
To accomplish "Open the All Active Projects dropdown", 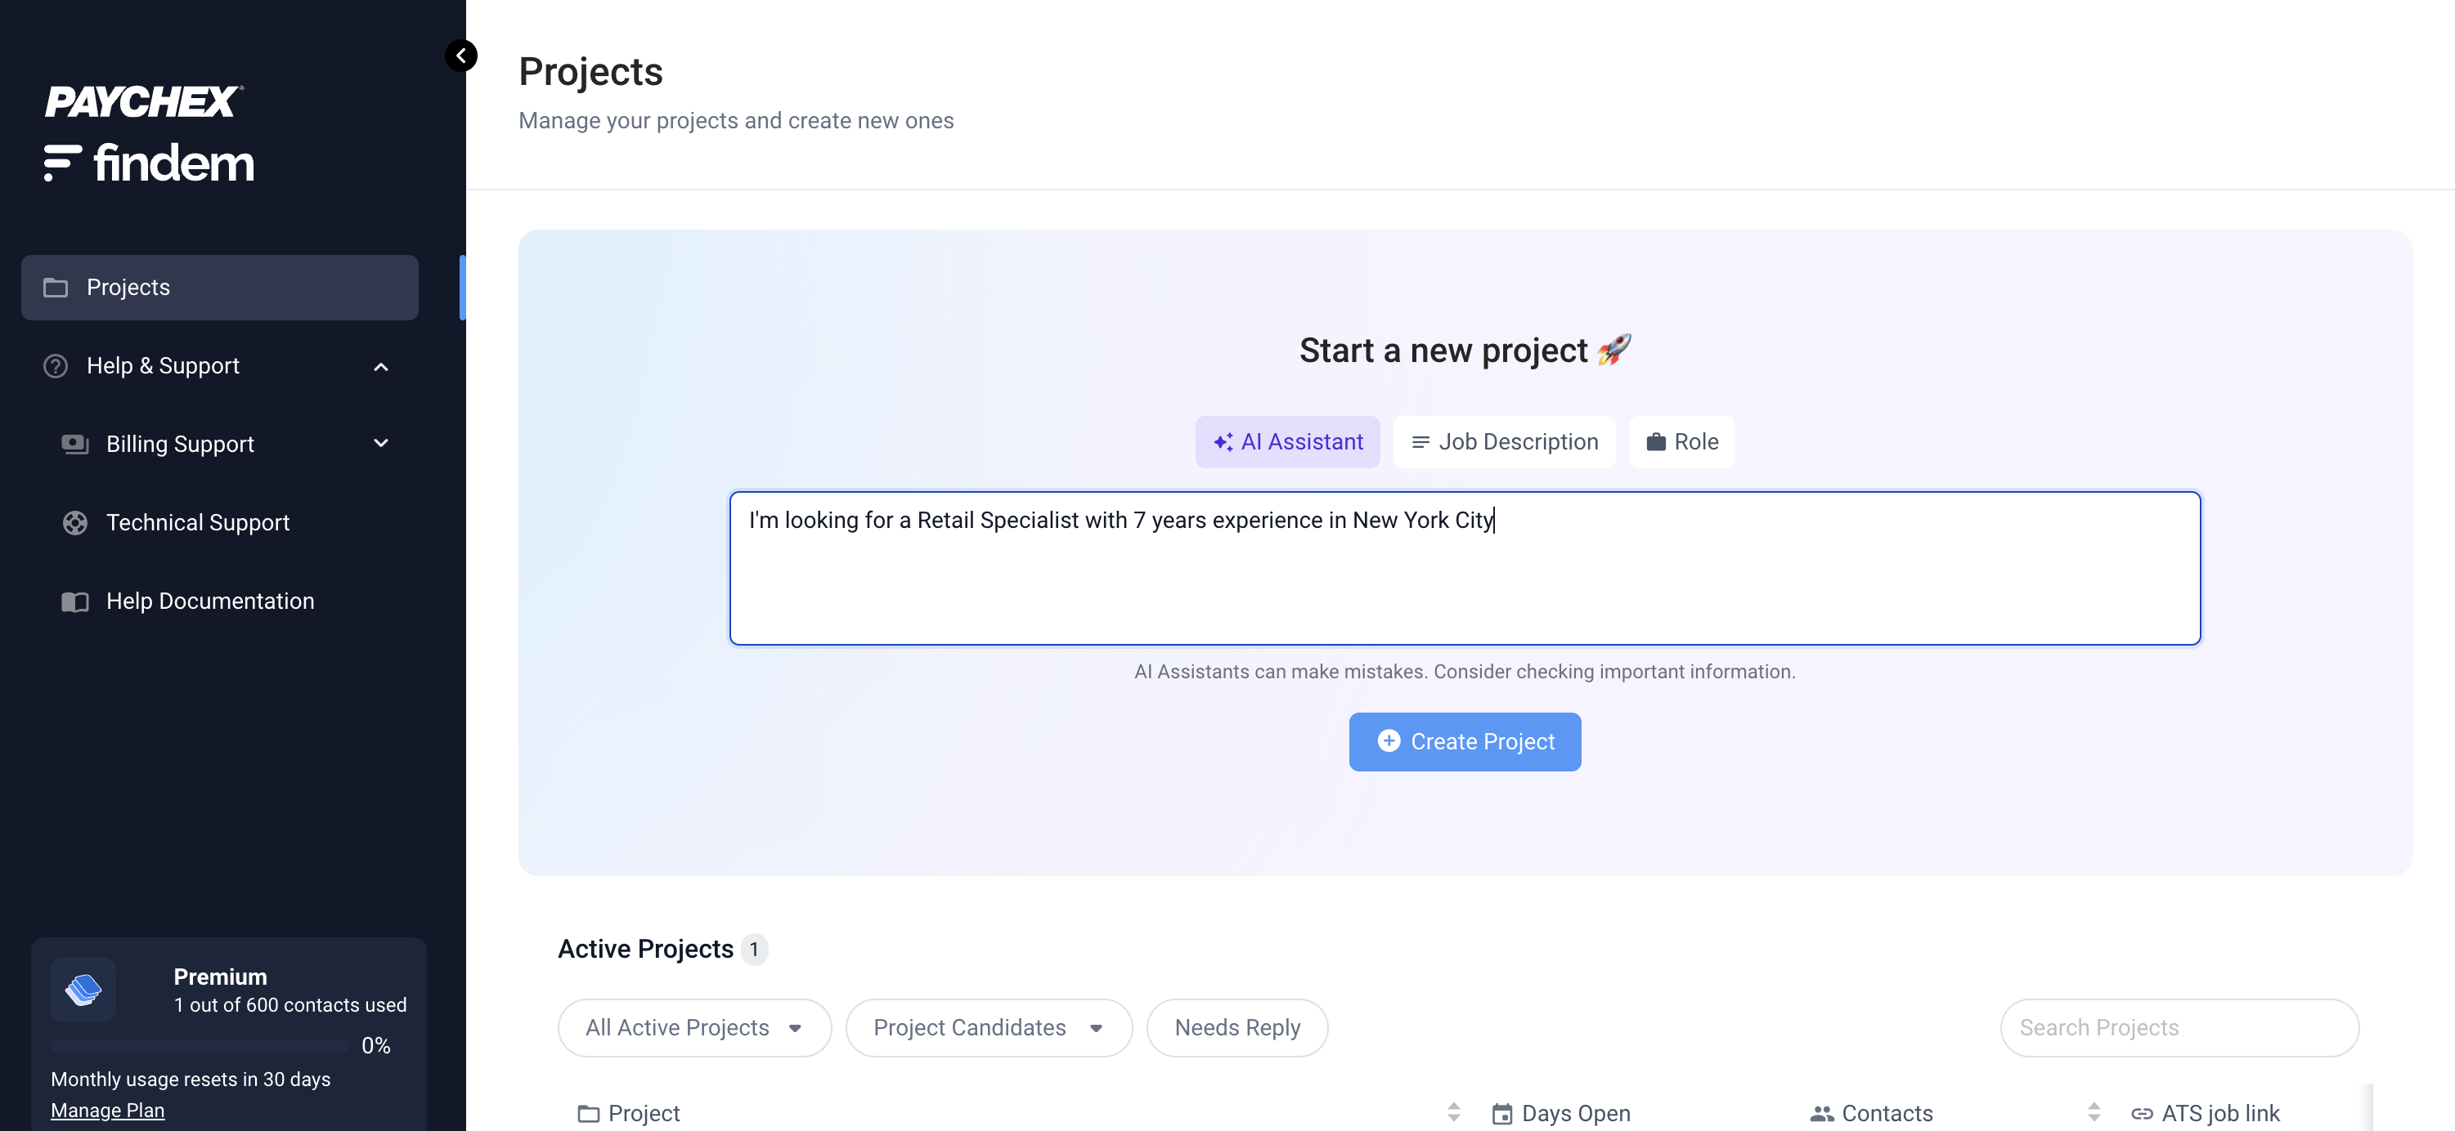I will click(693, 1027).
